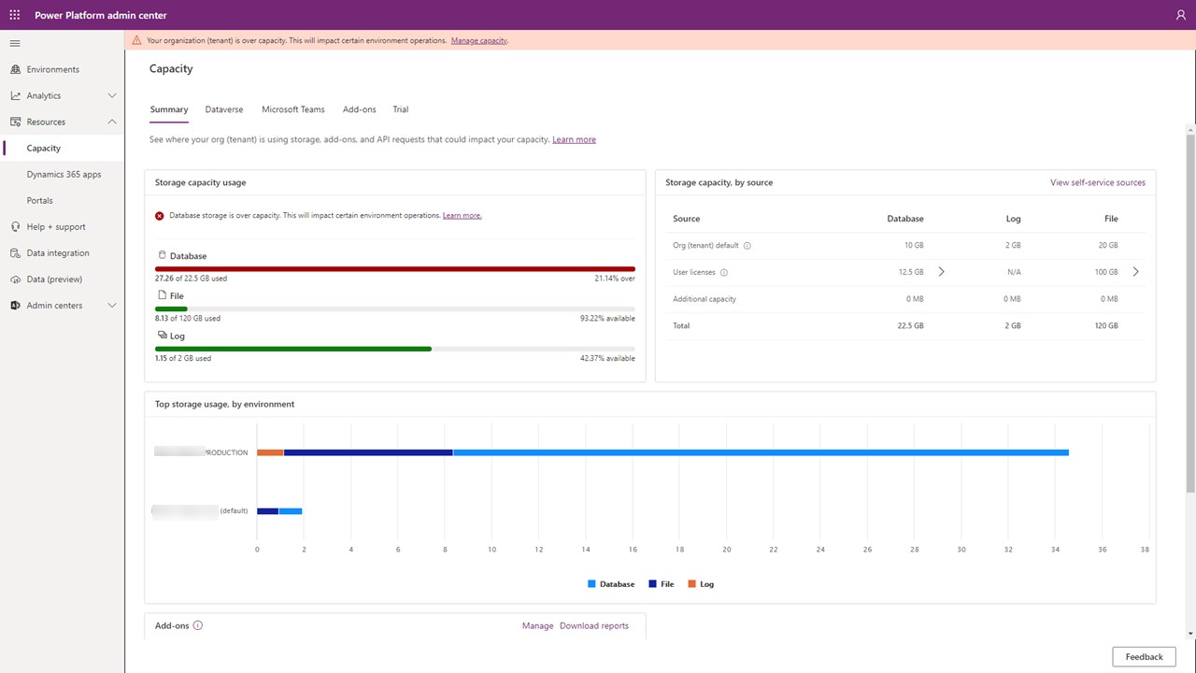Viewport: 1196px width, 673px height.
Task: Click the '42.37% available' text
Action: click(607, 358)
